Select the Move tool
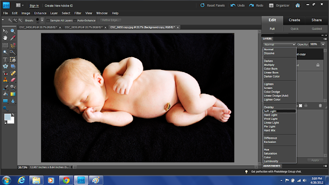The height and width of the screenshot is (185, 329). pos(5,31)
